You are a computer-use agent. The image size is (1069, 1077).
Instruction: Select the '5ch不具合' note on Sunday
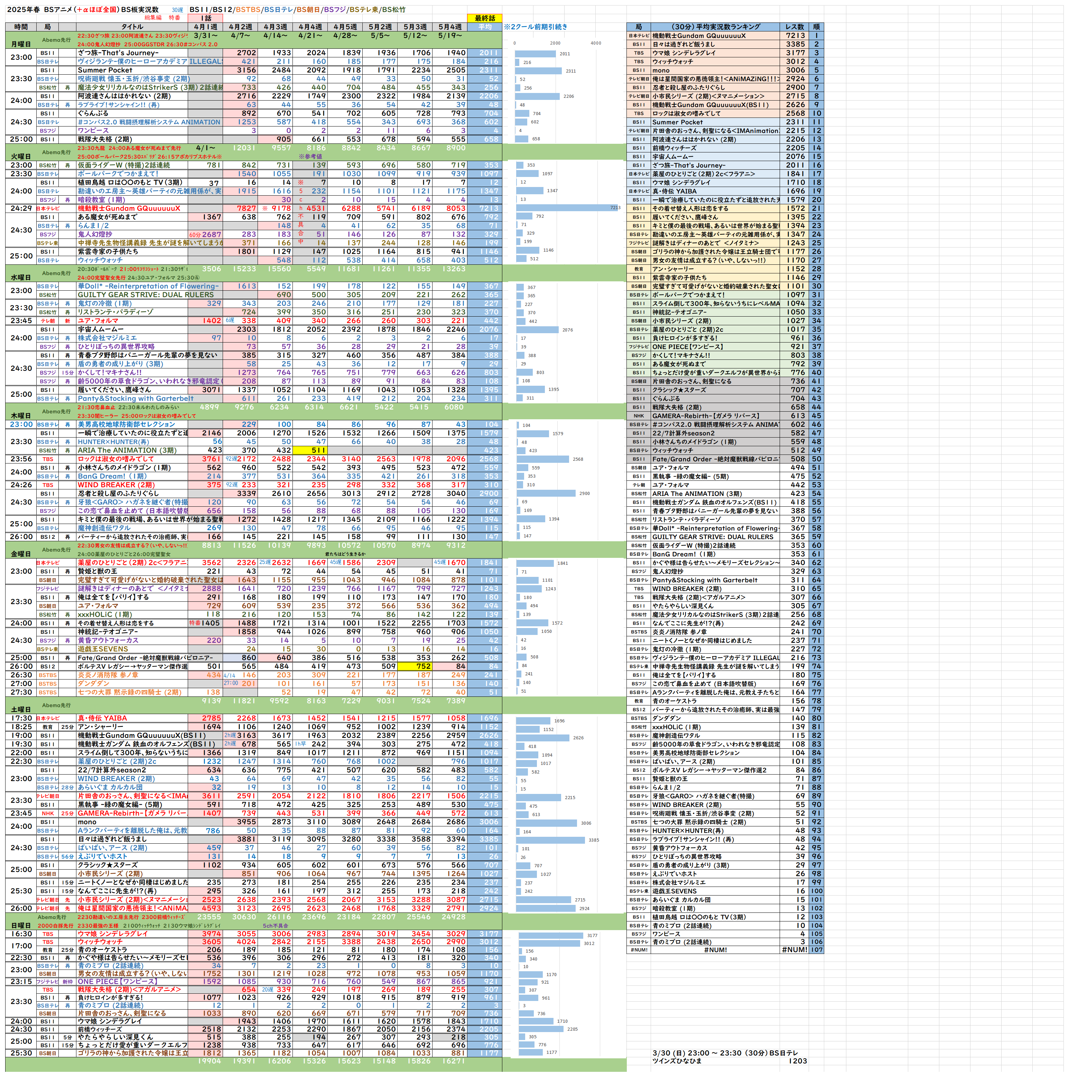[x=276, y=926]
